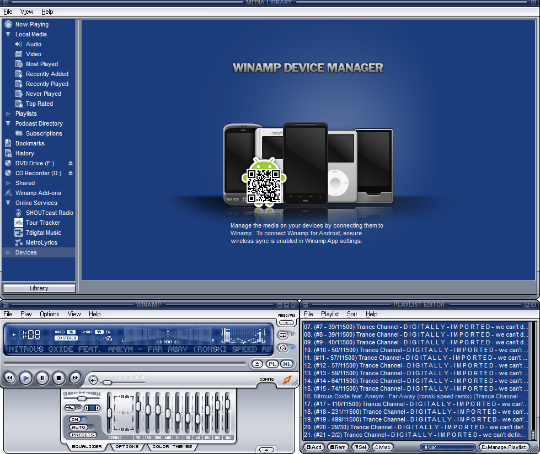Toggle the equalizer ON button
The image size is (540, 454).
76,419
